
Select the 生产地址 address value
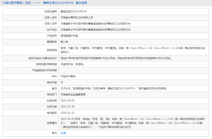(95, 30)
